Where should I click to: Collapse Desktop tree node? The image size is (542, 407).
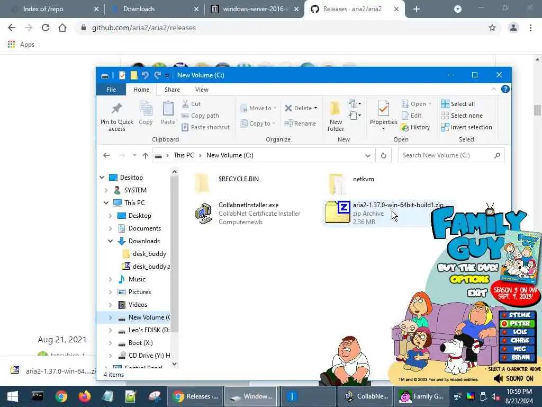[102, 178]
